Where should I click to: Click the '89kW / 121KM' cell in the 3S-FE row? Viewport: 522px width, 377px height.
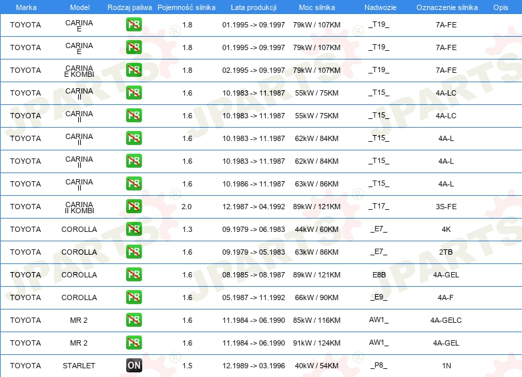click(x=316, y=207)
